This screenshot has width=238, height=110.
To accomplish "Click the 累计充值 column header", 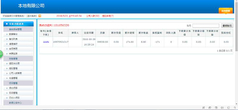I will 116,33.
